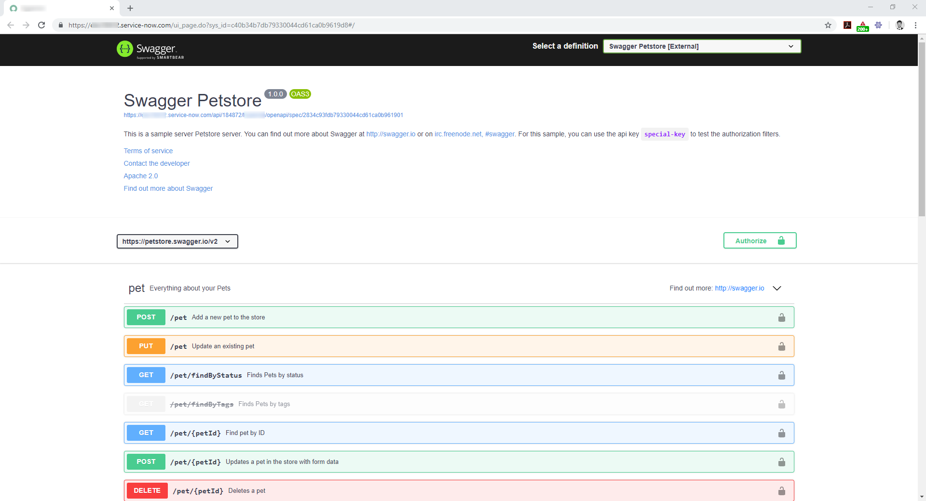926x501 pixels.
Task: Click lock icon on DELETE /pet/{petId} row
Action: pyautogui.click(x=781, y=491)
